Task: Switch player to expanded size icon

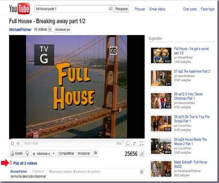Action: [128, 143]
